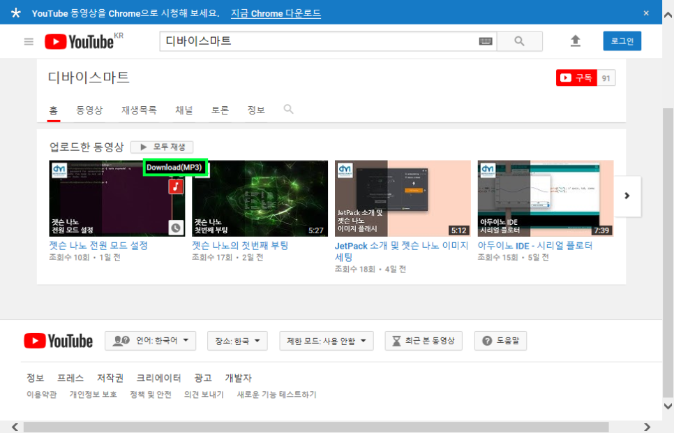This screenshot has height=433, width=674.
Task: Expand the 제한 모드: 사용 안함 dropdown
Action: tap(327, 341)
